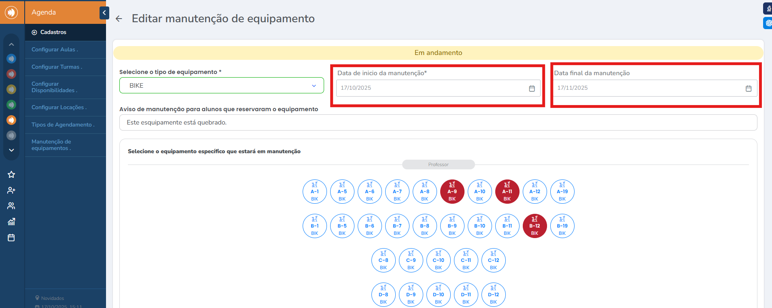Open the chart reports icon in sidebar

(x=11, y=222)
